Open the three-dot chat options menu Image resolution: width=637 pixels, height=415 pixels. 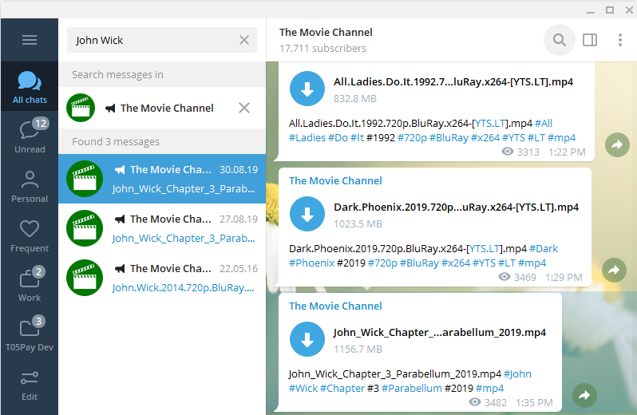click(x=620, y=40)
